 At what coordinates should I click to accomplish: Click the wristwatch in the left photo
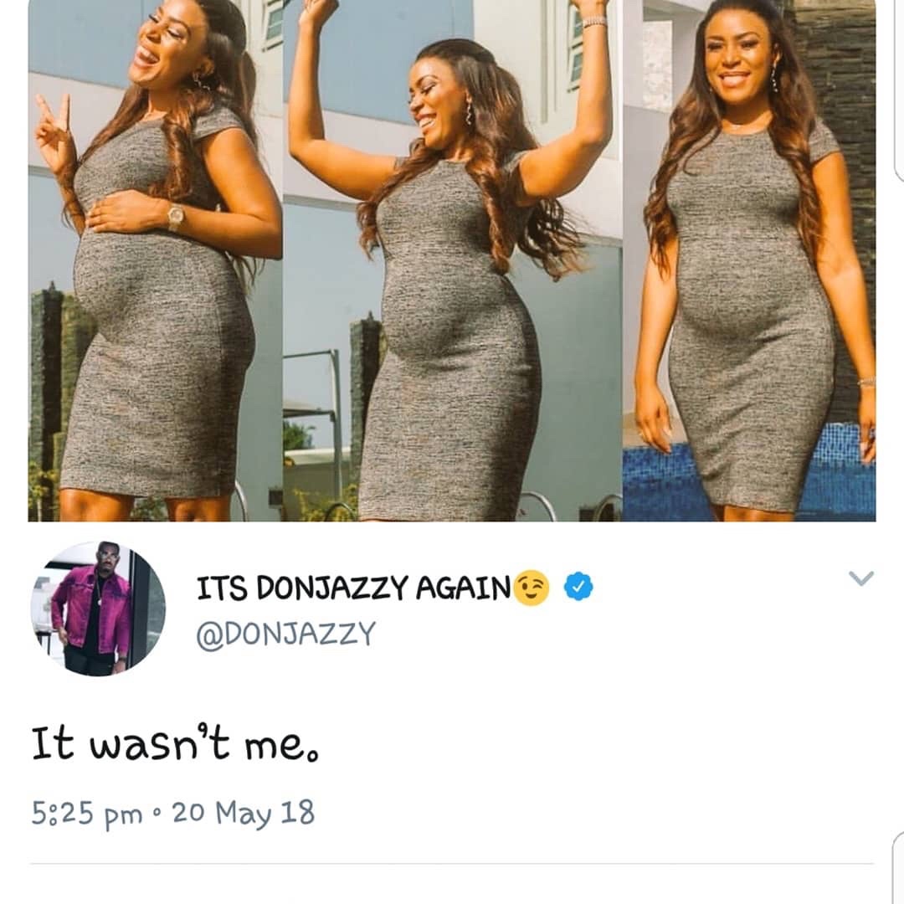[x=176, y=216]
